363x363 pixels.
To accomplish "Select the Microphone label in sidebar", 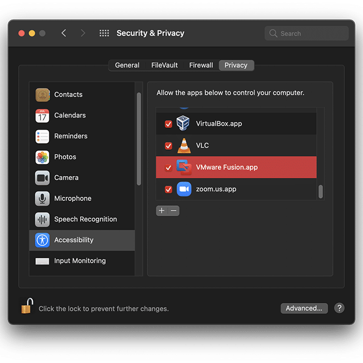I will pos(73,199).
